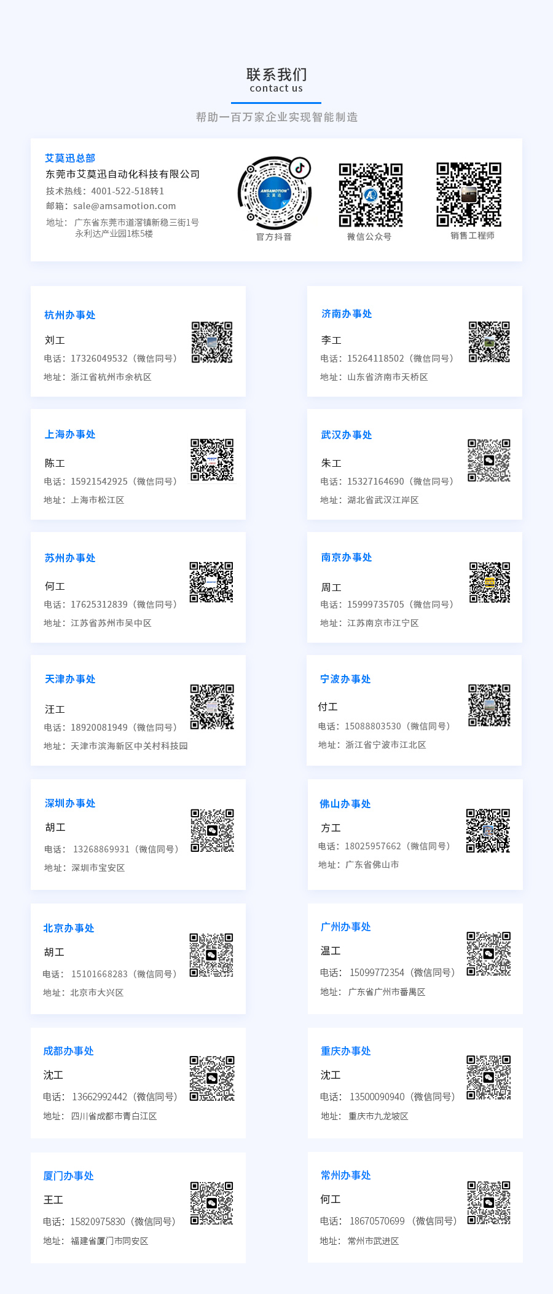Select the 广州办事处 heading

[346, 927]
